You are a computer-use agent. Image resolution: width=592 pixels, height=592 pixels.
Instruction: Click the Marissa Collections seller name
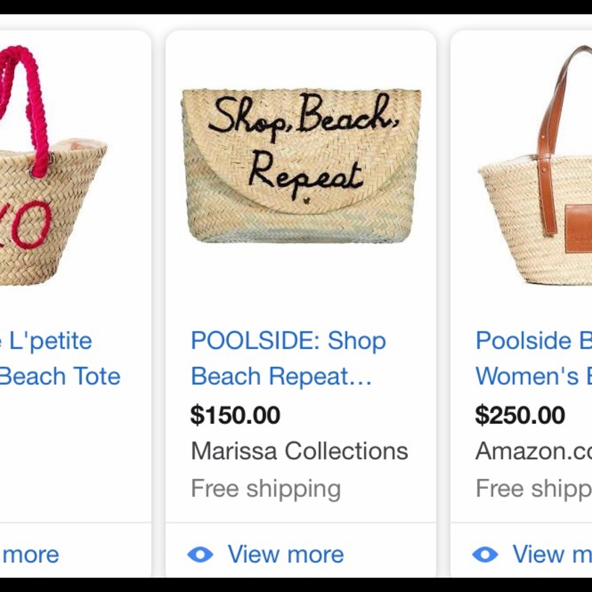point(299,451)
